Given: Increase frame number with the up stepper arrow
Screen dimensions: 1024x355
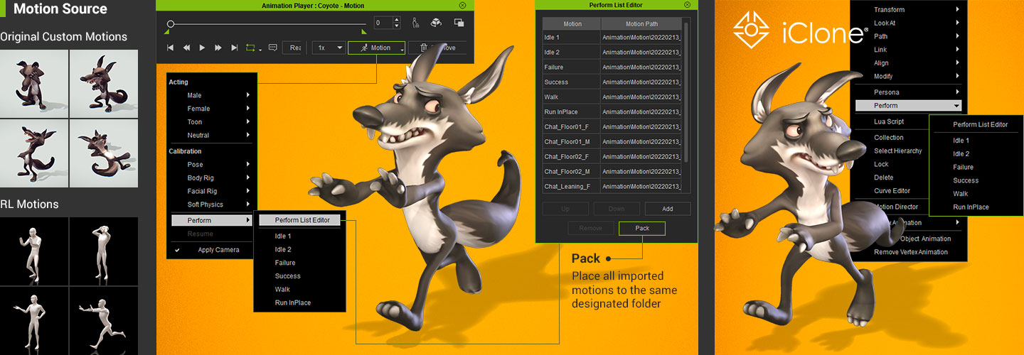Looking at the screenshot, I should pyautogui.click(x=396, y=19).
